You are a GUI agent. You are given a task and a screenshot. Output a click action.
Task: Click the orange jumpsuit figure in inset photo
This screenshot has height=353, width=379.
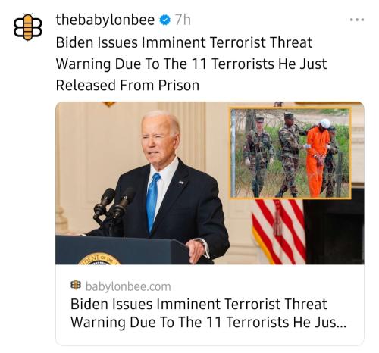point(317,158)
